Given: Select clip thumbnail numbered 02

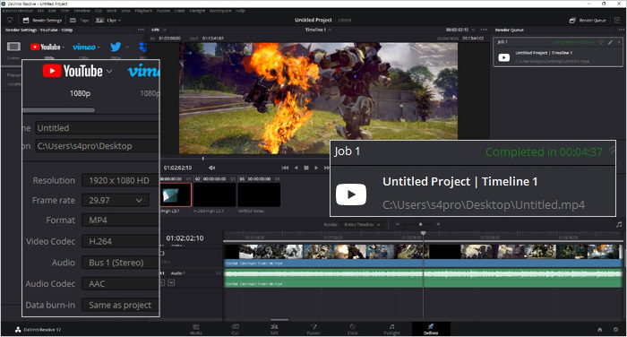Looking at the screenshot, I should click(215, 194).
